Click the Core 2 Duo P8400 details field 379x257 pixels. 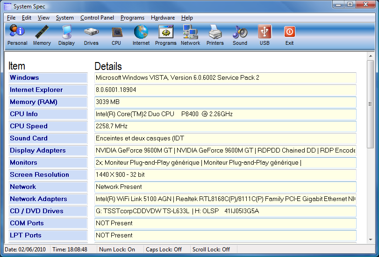225,114
